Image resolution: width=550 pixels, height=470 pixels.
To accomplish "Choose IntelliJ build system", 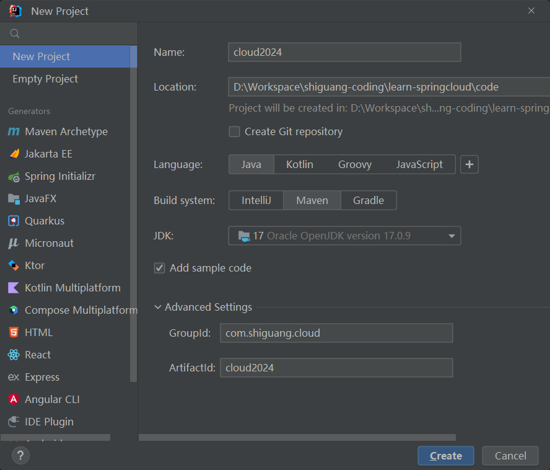I will point(256,200).
